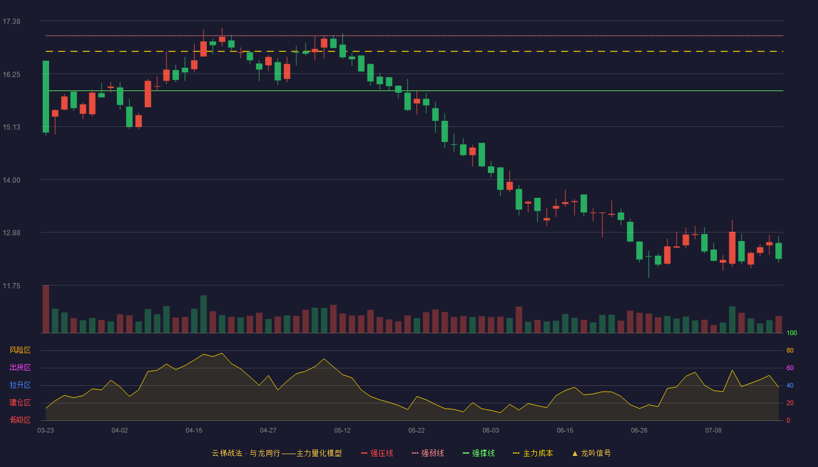Image resolution: width=818 pixels, height=467 pixels.
Task: Click the 17.38 price axis label
Action: click(12, 22)
